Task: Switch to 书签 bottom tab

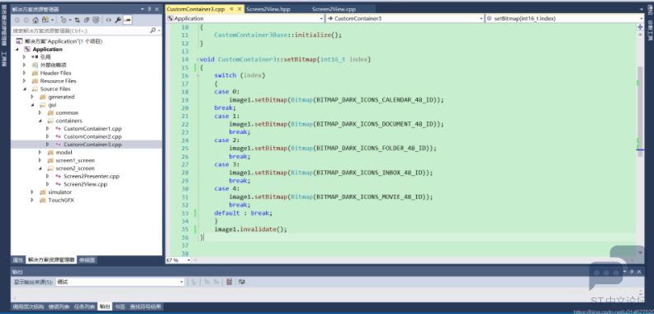Action: [x=120, y=307]
